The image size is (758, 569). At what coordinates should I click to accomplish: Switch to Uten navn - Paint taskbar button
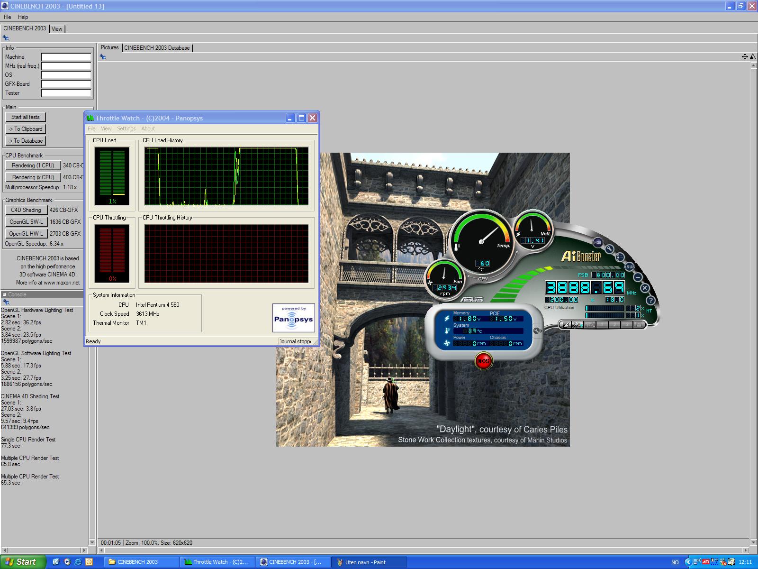pos(369,562)
